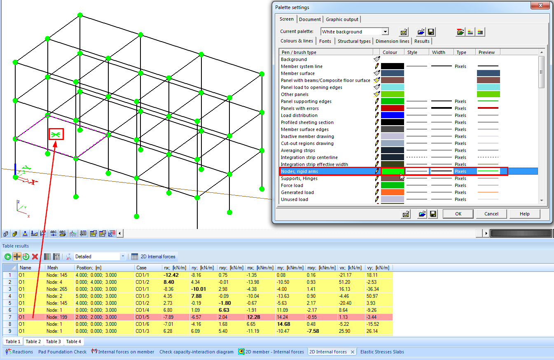
Task: Collapse the view toolbar with the left arrow
Action: pos(120,234)
